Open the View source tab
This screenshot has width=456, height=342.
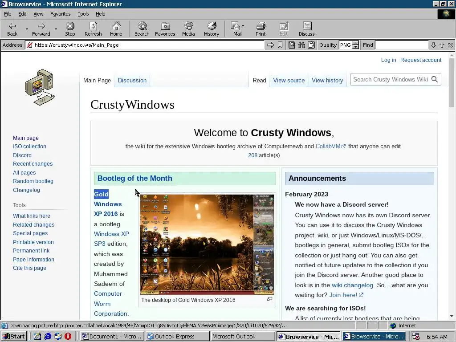click(x=289, y=80)
